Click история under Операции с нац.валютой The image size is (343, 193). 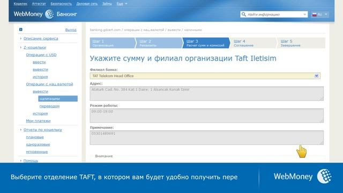point(40,113)
